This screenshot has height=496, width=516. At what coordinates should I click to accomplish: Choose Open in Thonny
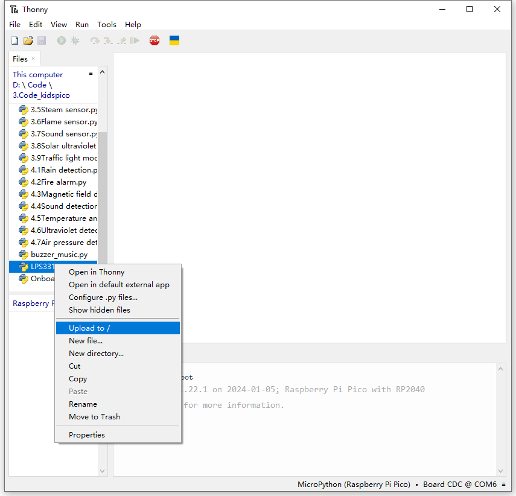pos(118,272)
